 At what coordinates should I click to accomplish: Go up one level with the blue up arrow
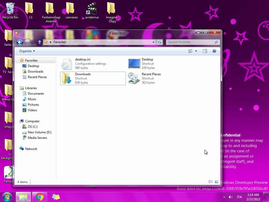coord(40,42)
